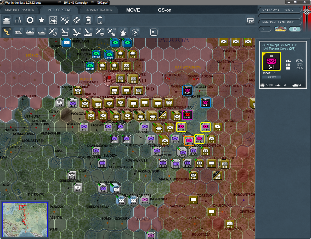Select F10 Air Transfer mode icon

111,32
